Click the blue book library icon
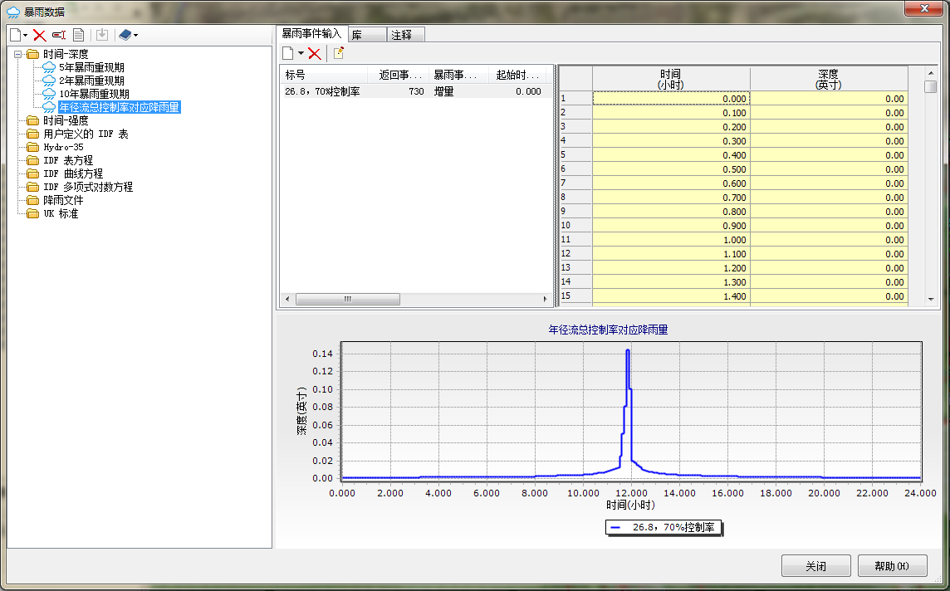This screenshot has width=950, height=591. (125, 35)
